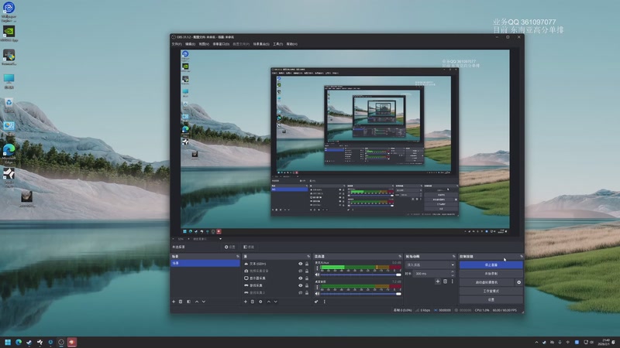Open the Edit menu in OBS
Viewport: 620px width, 348px height.
coord(190,44)
